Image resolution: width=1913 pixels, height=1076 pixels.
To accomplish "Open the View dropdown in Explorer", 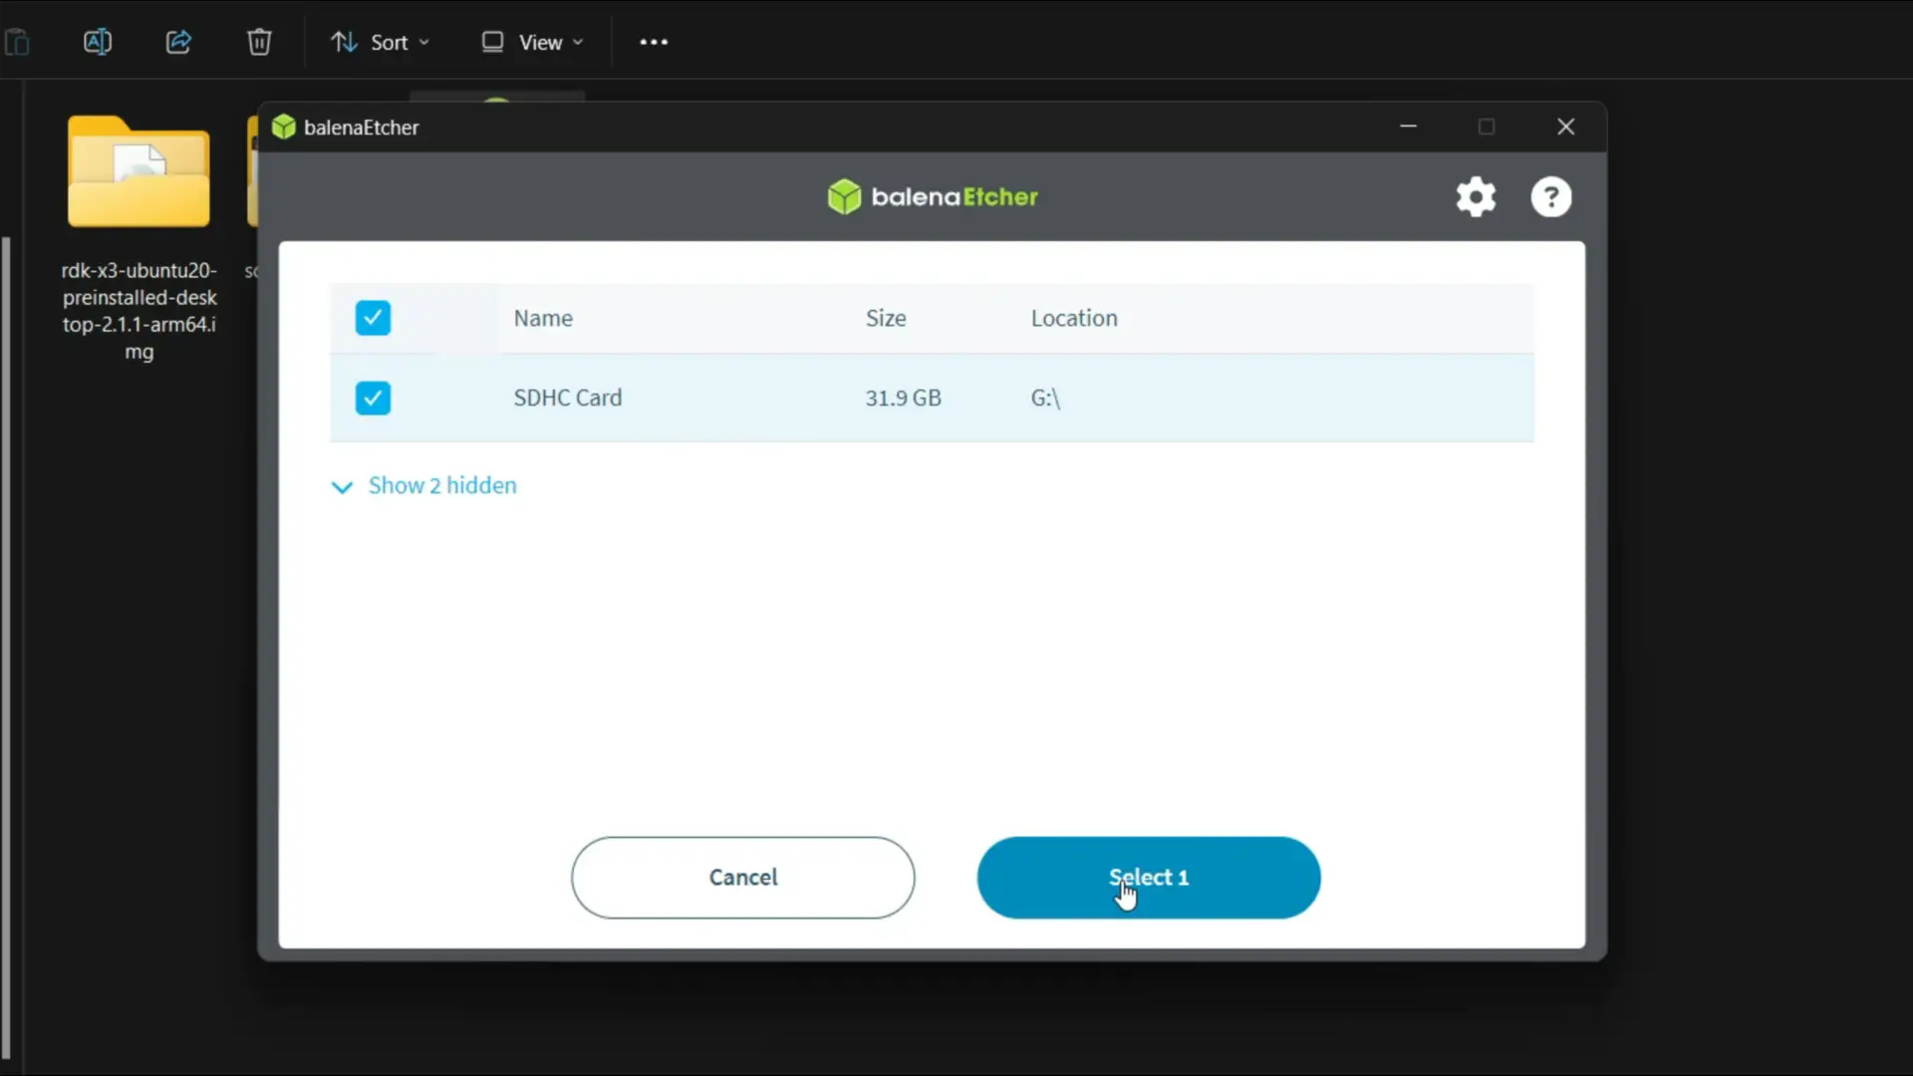I will click(x=533, y=42).
